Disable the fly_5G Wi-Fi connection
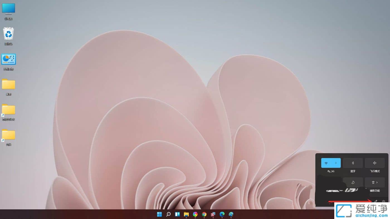390x219 pixels. coord(326,163)
